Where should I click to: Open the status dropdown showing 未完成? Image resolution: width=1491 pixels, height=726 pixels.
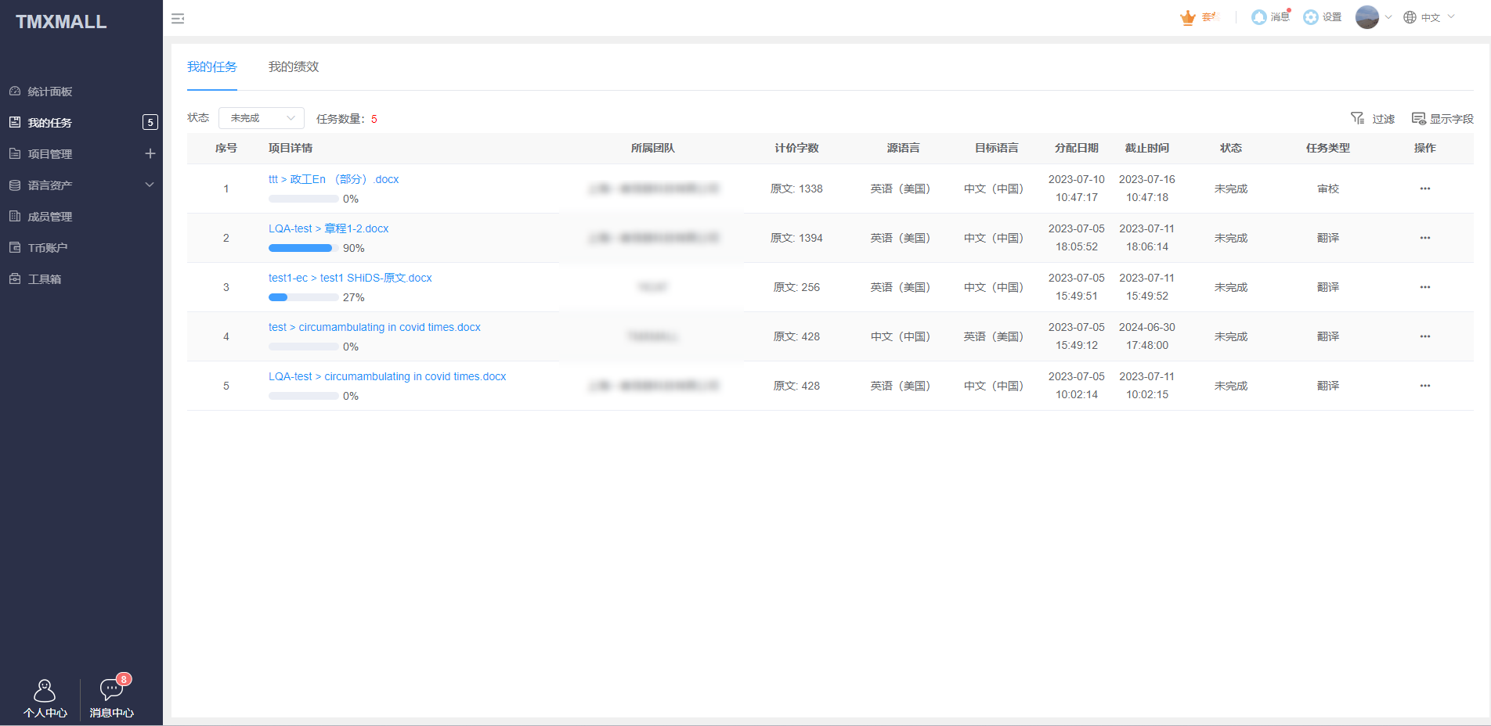click(x=262, y=118)
